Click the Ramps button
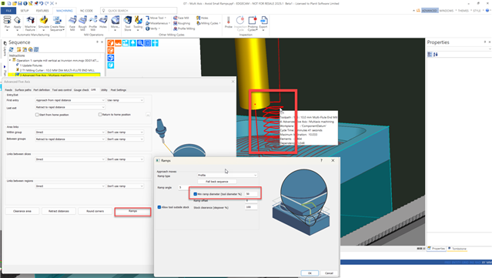 click(132, 211)
